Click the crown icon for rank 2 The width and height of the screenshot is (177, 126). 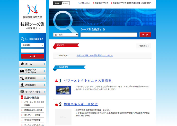coord(57,104)
